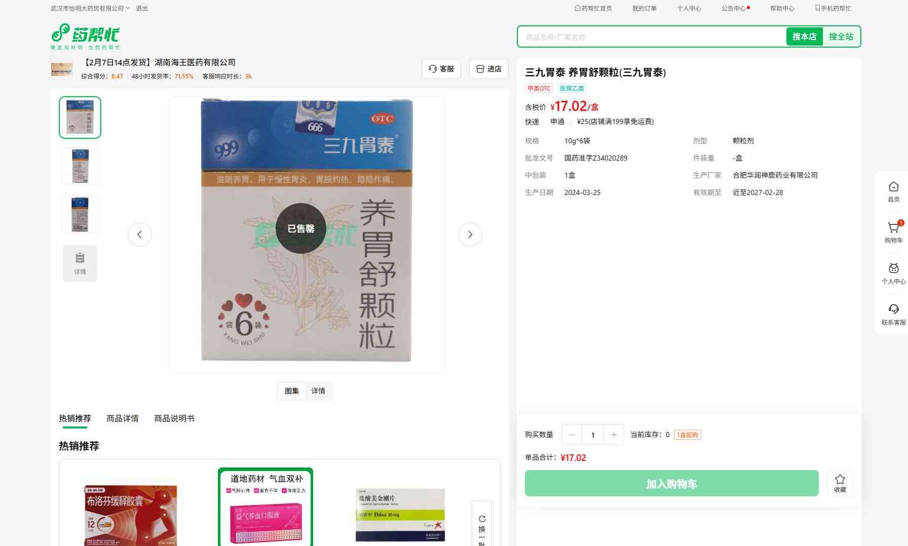The image size is (908, 546).
Task: Click the 药帮忙 logo
Action: click(86, 36)
